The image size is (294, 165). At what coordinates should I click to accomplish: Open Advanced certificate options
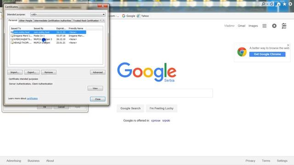98,72
